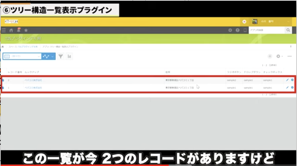This screenshot has width=297, height=166.
Task: Edit record 2 with pencil icon
Action: [287, 80]
